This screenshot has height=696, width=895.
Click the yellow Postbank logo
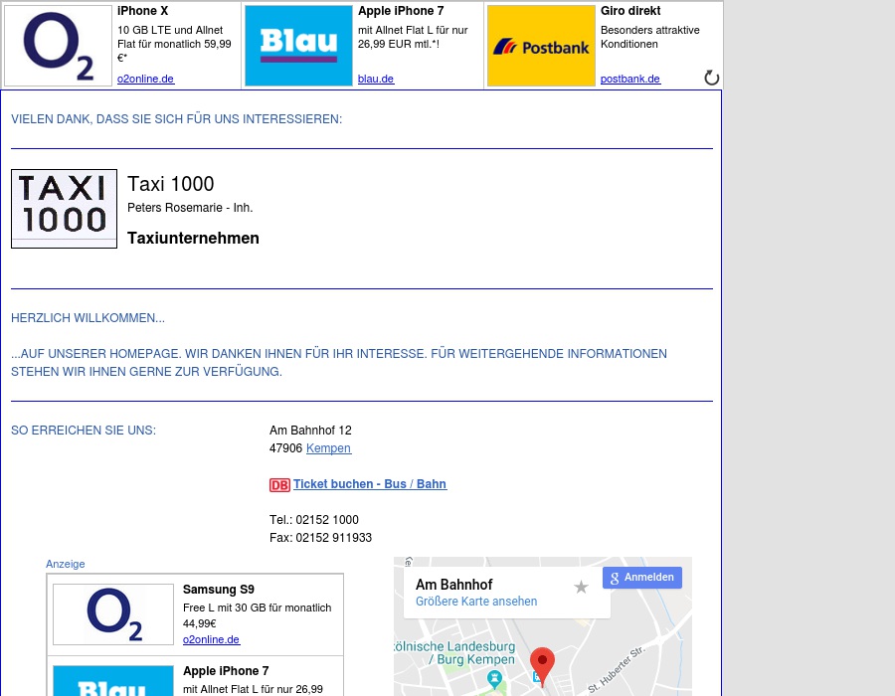[541, 46]
